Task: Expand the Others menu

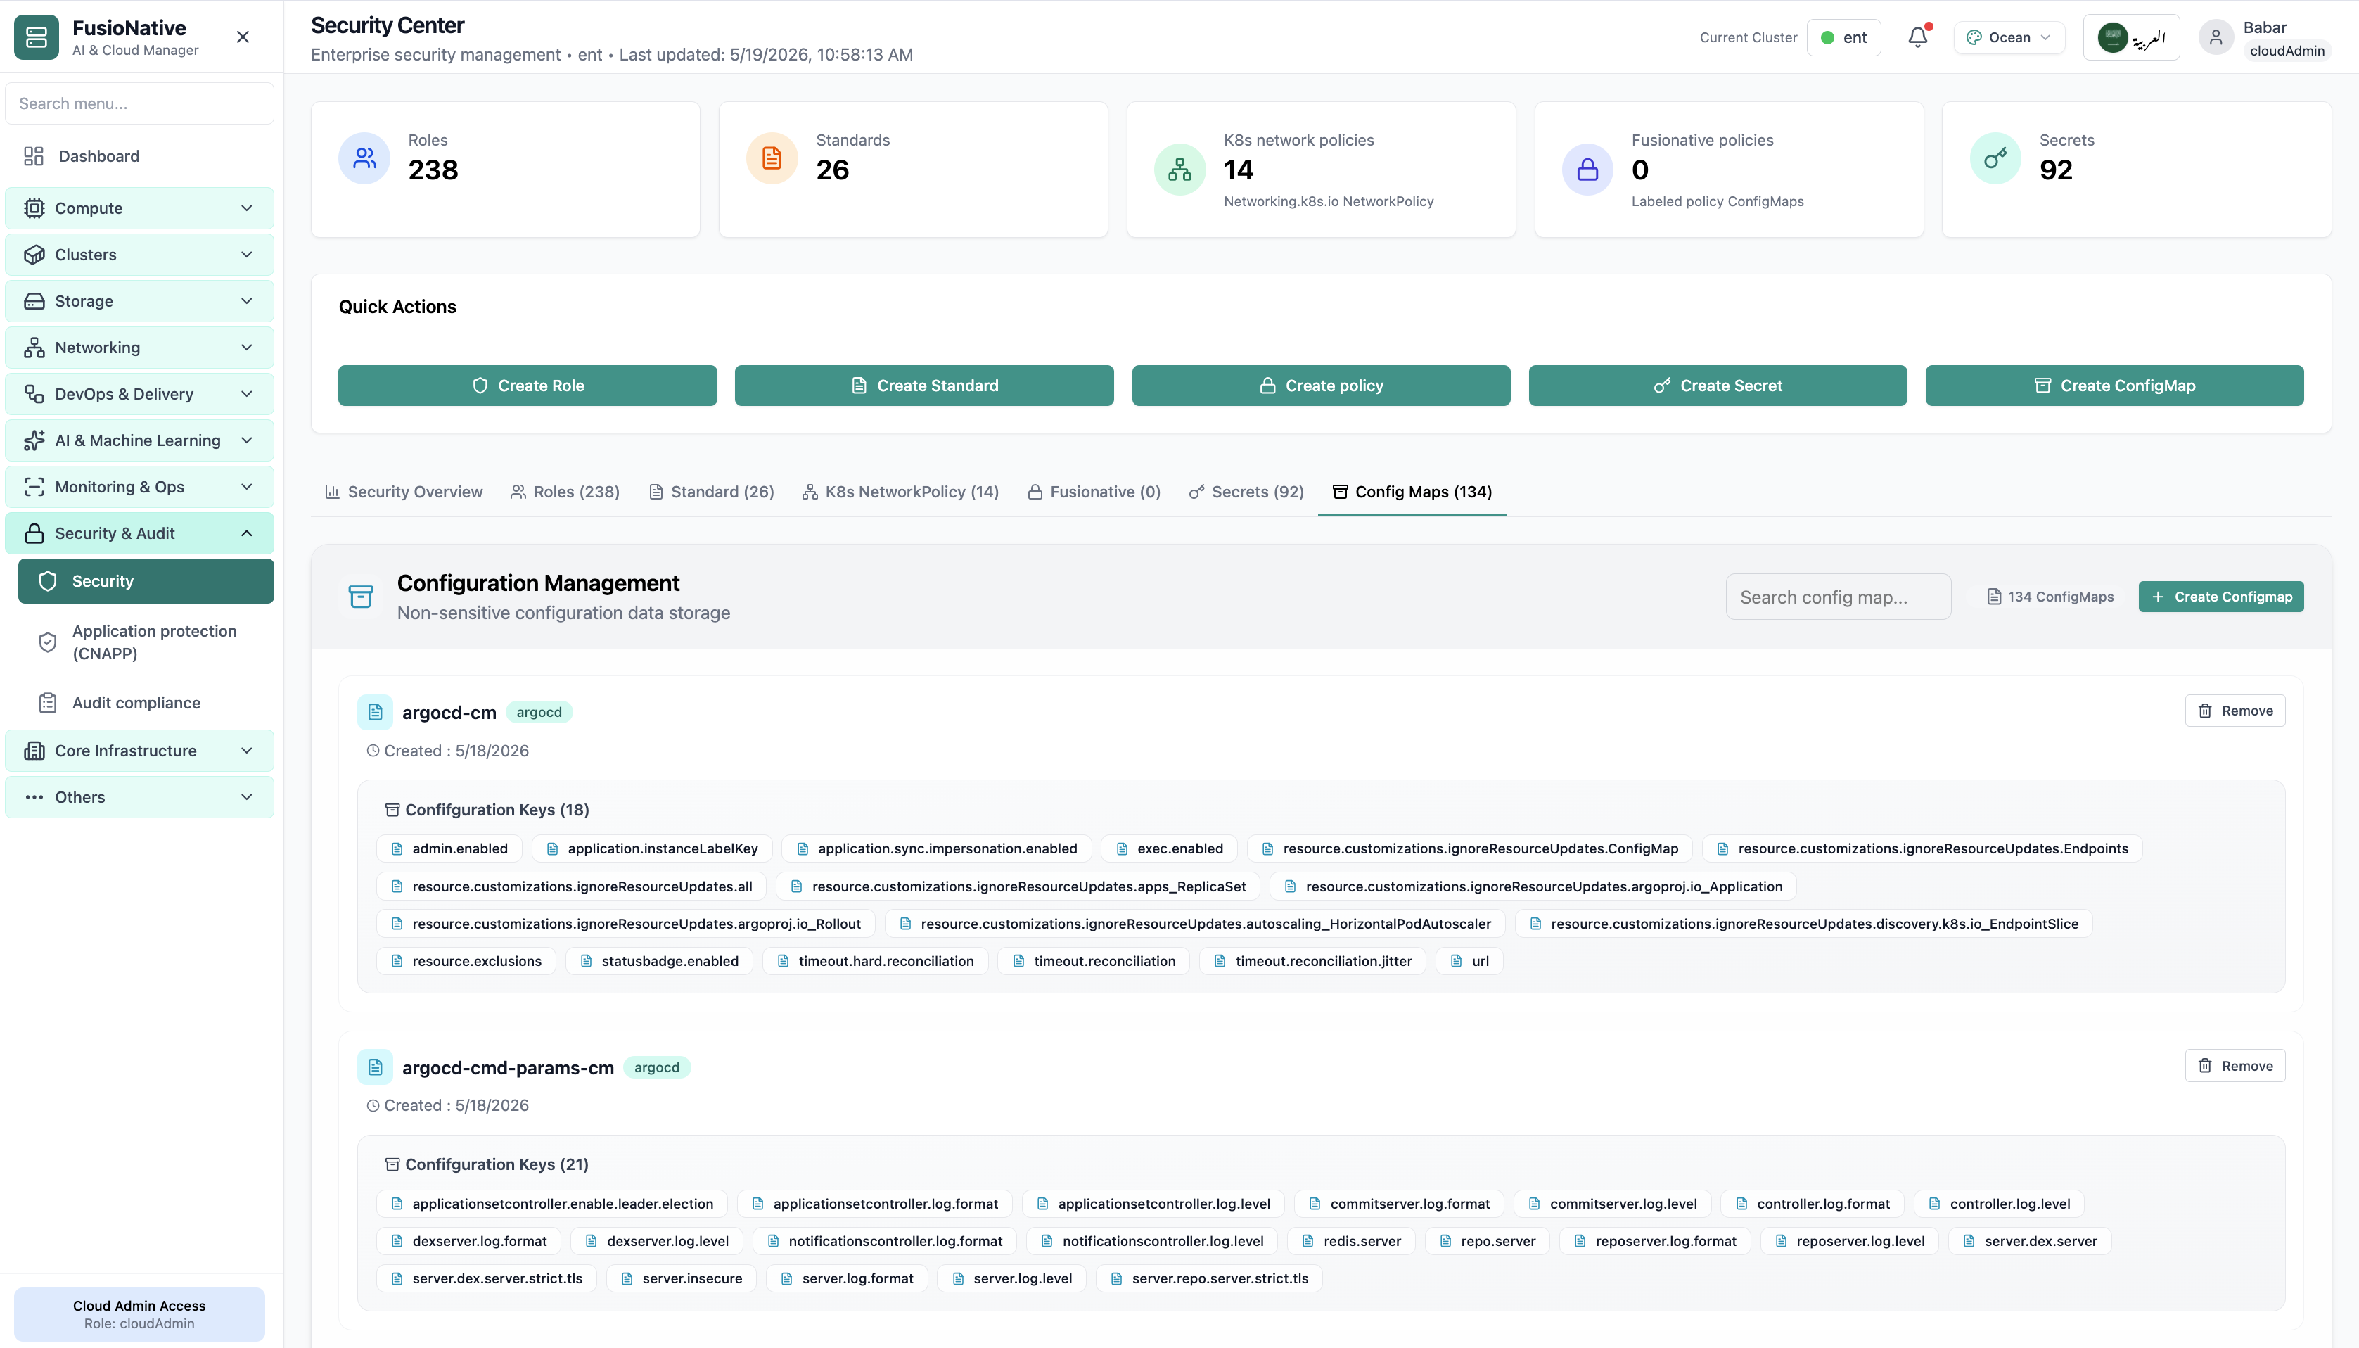Action: pos(140,797)
